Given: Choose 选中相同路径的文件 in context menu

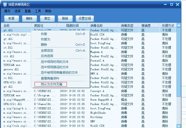Looking at the screenshot, I should pyautogui.click(x=60, y=67).
